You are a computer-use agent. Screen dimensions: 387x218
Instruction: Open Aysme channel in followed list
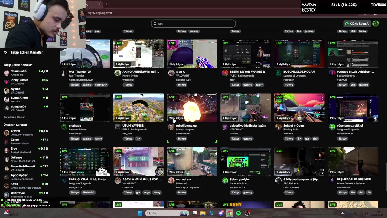point(26,91)
